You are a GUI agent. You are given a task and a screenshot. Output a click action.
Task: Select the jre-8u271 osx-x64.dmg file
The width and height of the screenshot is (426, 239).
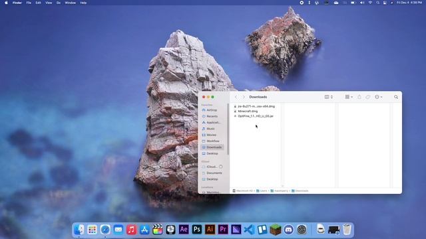pos(254,106)
